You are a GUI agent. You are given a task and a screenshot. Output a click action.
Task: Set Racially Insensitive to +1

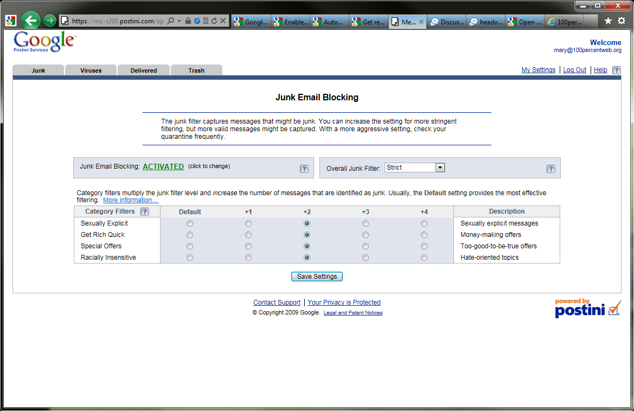248,258
